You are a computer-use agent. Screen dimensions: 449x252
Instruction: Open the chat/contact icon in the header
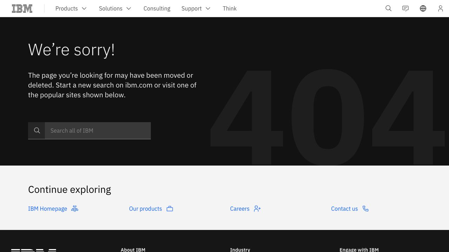point(406,8)
